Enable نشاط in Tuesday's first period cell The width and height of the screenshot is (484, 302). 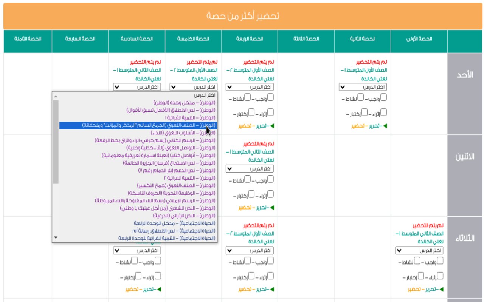417,261
